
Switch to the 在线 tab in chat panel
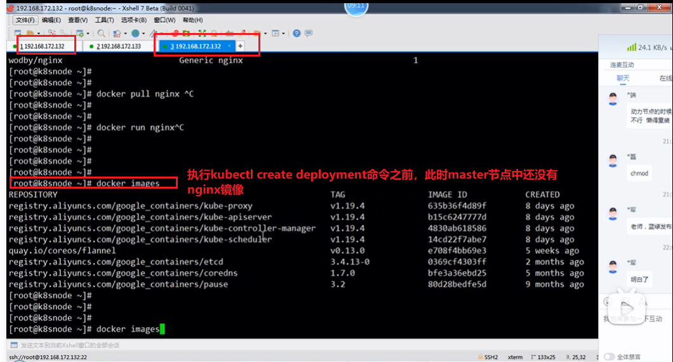click(x=665, y=77)
